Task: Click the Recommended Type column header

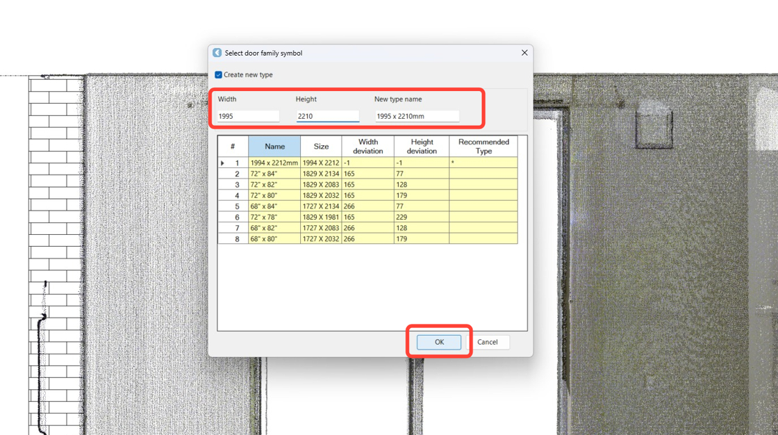Action: click(x=483, y=147)
